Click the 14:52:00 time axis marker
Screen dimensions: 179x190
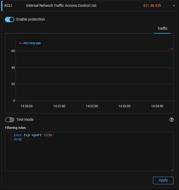92,106
